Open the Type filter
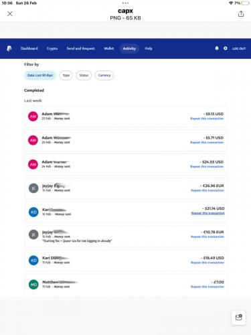The width and height of the screenshot is (251, 335). click(66, 75)
